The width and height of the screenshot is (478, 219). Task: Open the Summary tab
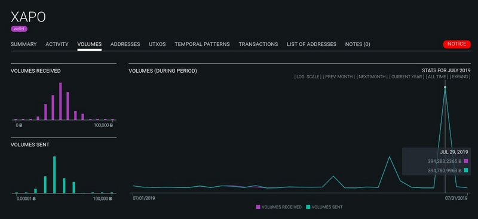coord(23,44)
